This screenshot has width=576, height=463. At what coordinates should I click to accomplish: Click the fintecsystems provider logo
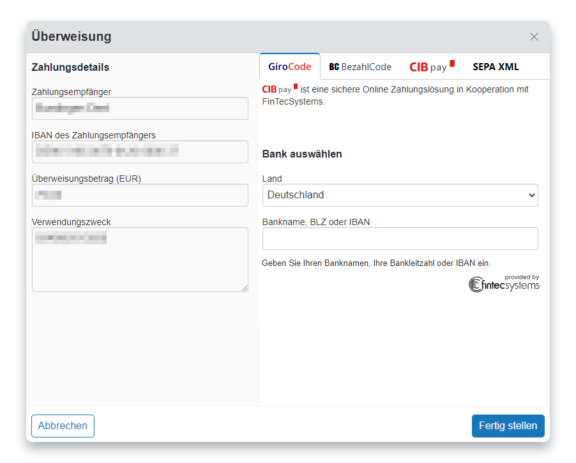point(504,283)
